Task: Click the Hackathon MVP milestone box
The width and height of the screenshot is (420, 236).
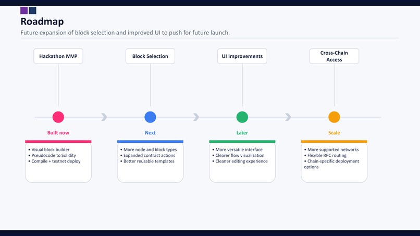Action: [58, 56]
